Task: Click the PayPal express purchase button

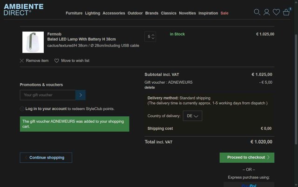Action: pos(249,185)
